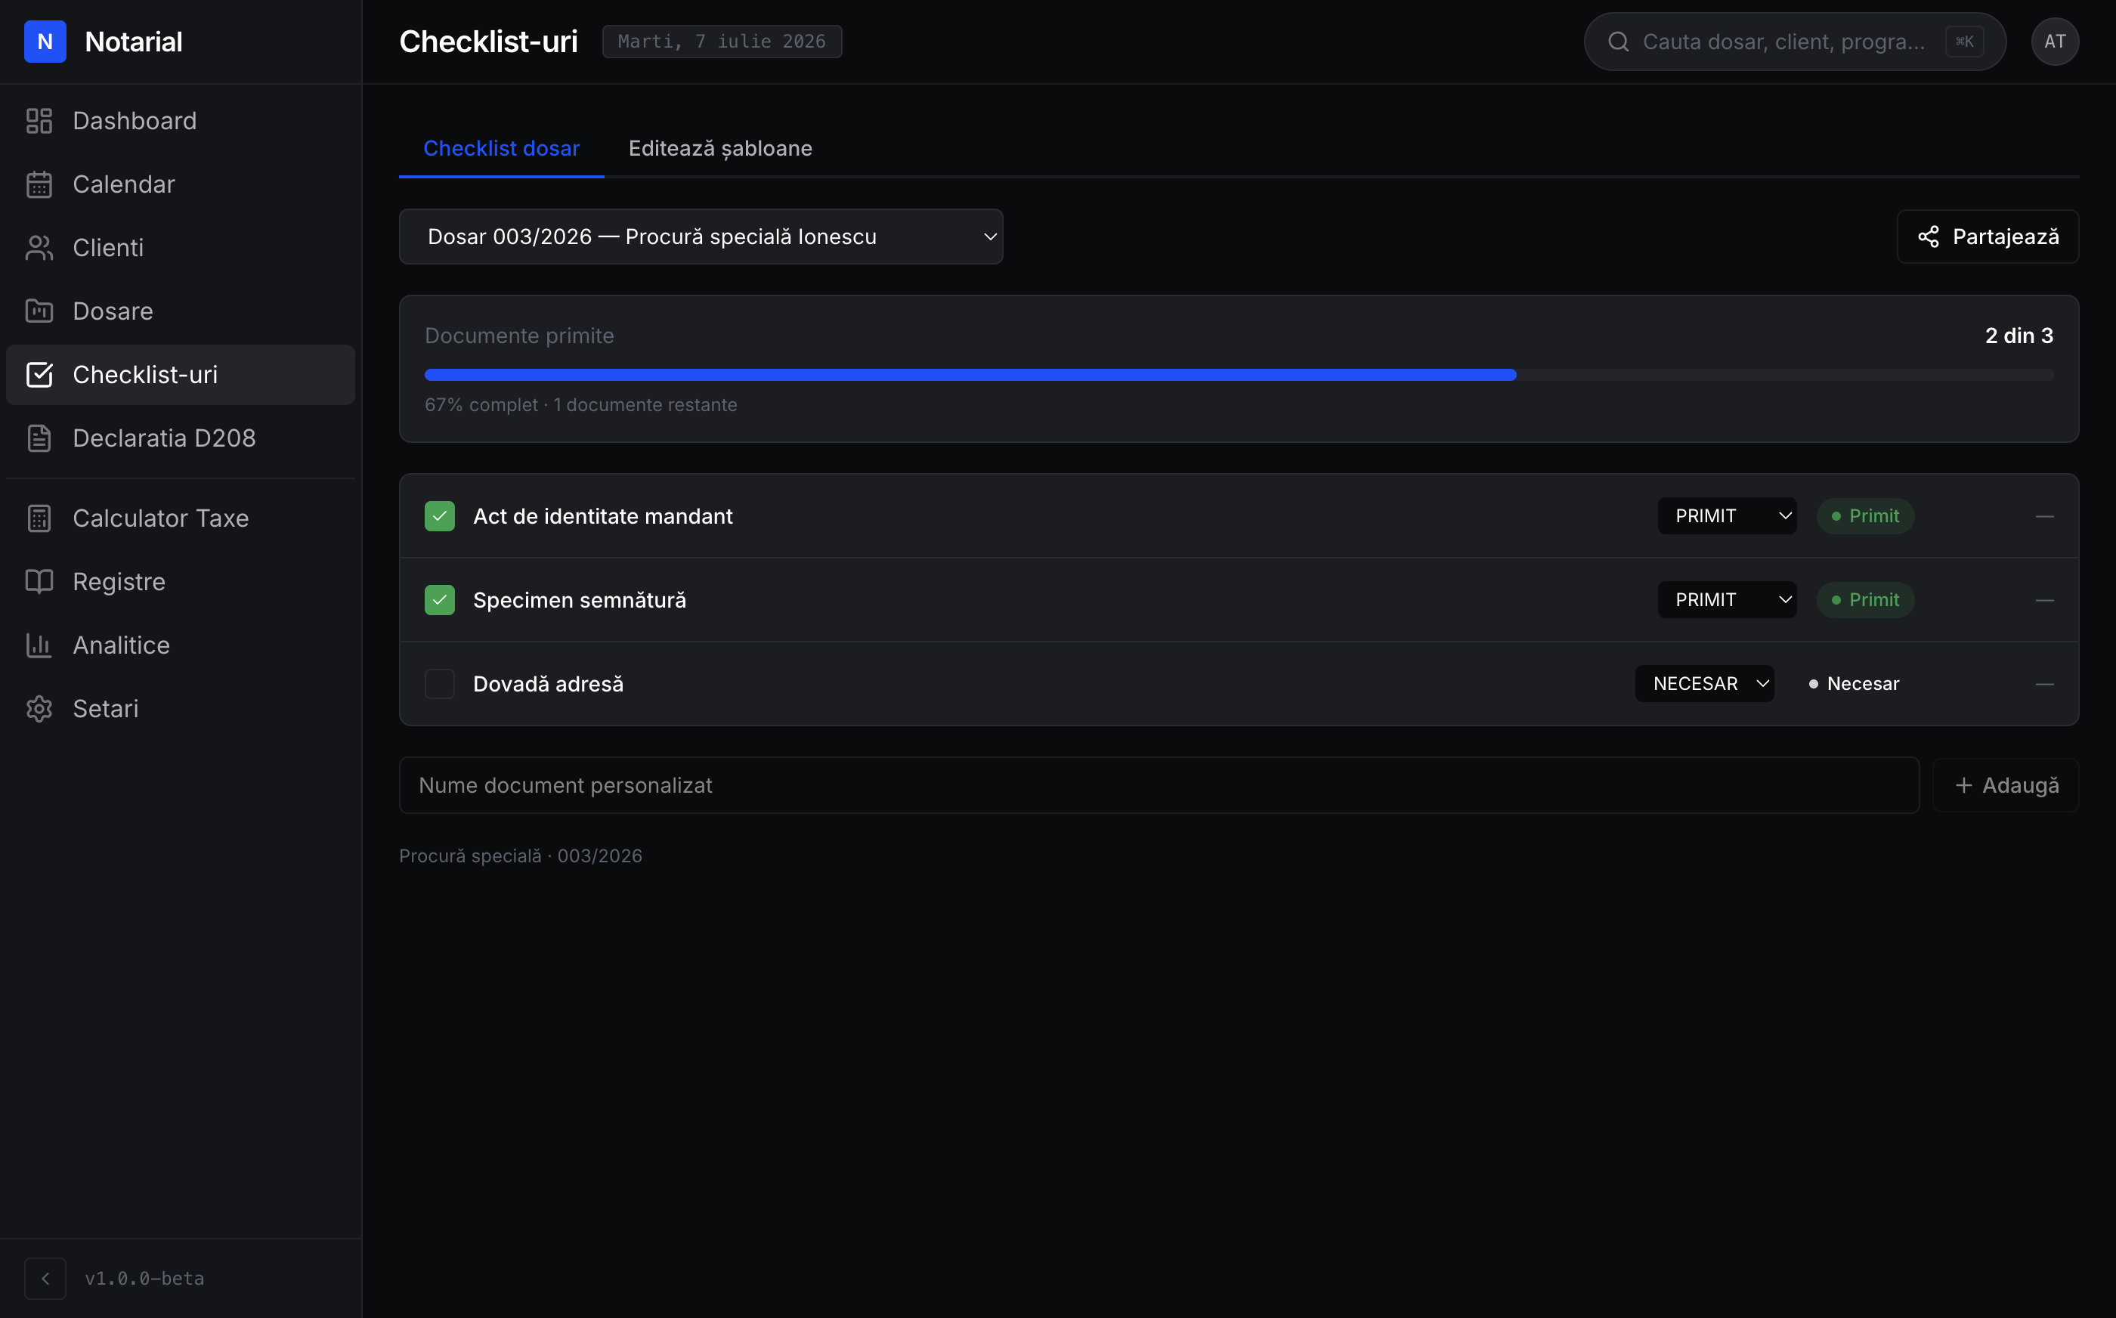The image size is (2116, 1318).
Task: Check the Dovadă adresă checkbox
Action: coord(439,683)
